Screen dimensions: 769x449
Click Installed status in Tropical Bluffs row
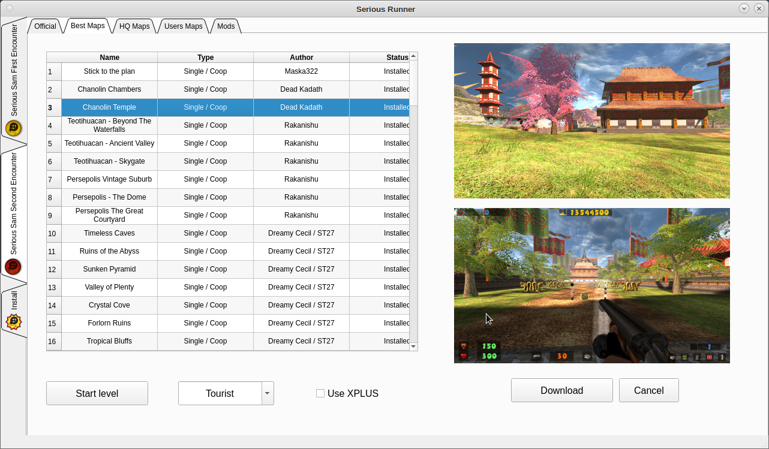pyautogui.click(x=380, y=341)
